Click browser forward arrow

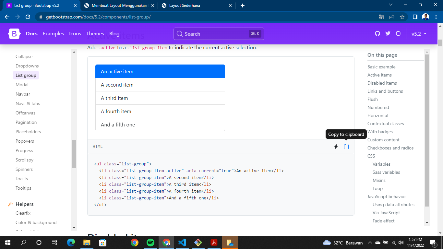[x=18, y=17]
